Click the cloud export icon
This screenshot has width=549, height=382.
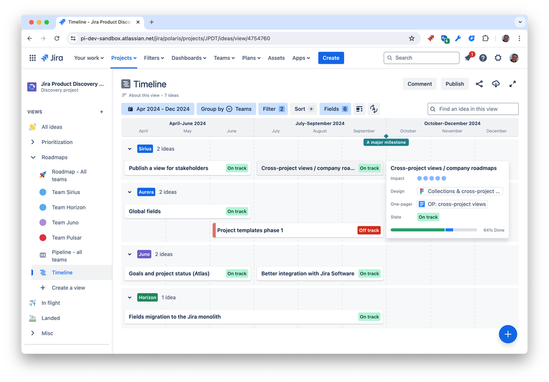(496, 84)
